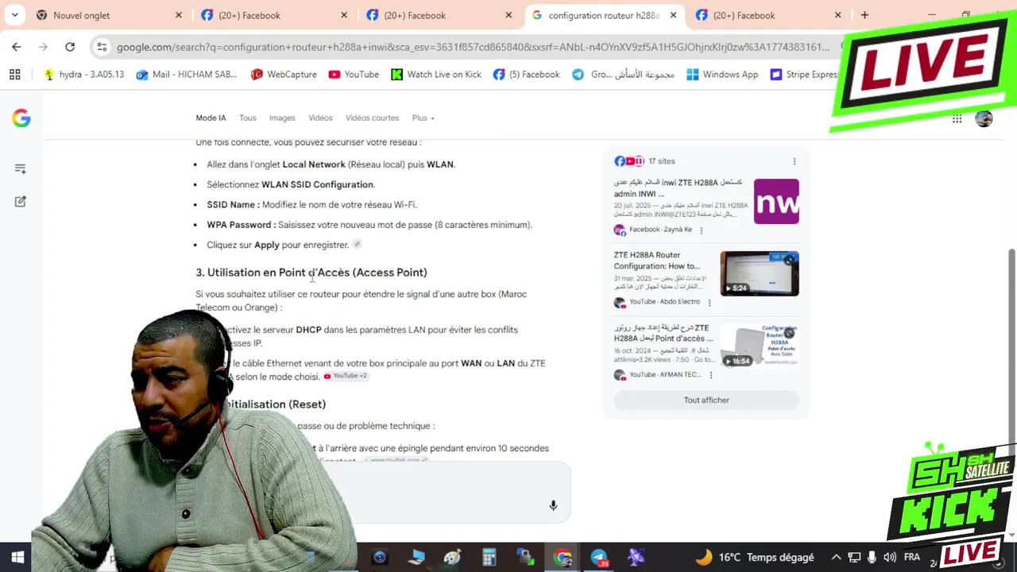
Task: Open Telegram from the taskbar
Action: pyautogui.click(x=599, y=558)
